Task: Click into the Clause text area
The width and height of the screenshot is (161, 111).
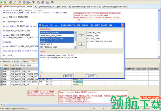Action: tap(81, 63)
